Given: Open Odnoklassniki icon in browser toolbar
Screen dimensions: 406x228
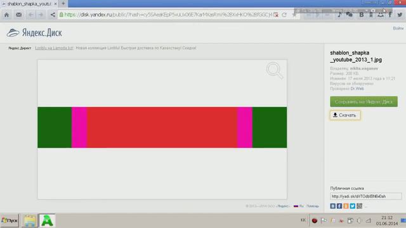Looking at the screenshot, I should (371, 15).
